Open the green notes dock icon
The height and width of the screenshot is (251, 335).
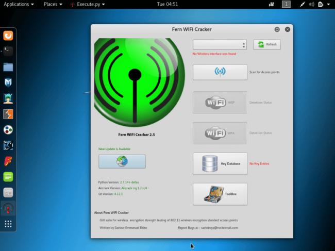click(8, 177)
